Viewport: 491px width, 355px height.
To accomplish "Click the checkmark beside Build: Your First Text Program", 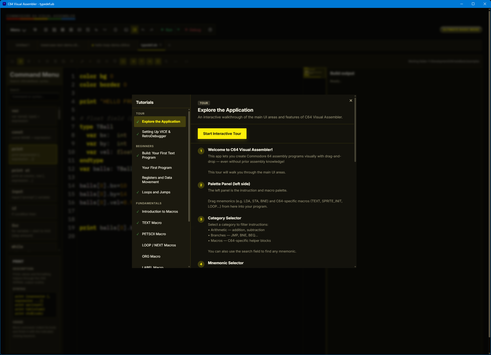I will tap(138, 155).
